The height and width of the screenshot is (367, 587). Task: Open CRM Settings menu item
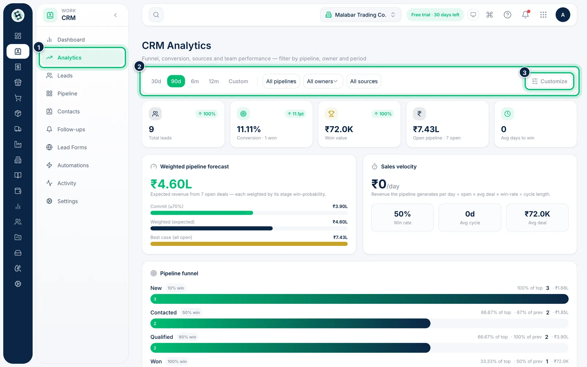83,201
